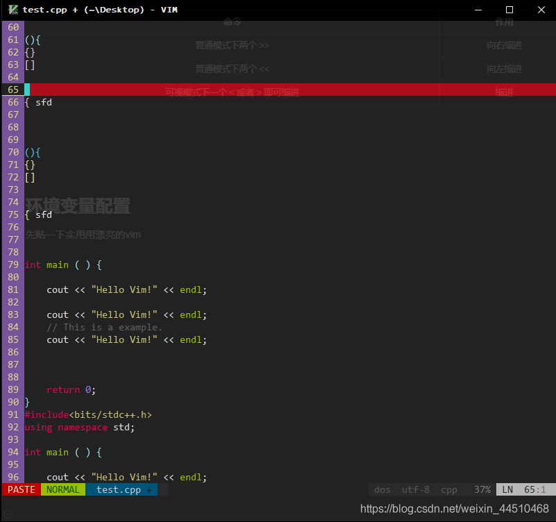Click '{ sfd' text on line 75
556x522 pixels.
(x=38, y=215)
